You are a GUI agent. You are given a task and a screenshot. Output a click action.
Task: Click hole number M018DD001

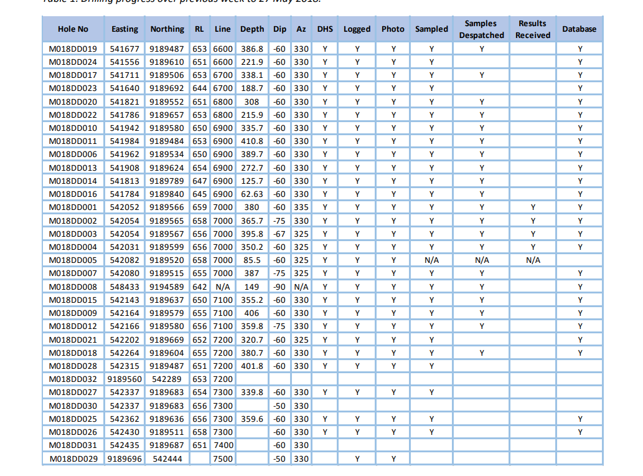[x=73, y=207]
